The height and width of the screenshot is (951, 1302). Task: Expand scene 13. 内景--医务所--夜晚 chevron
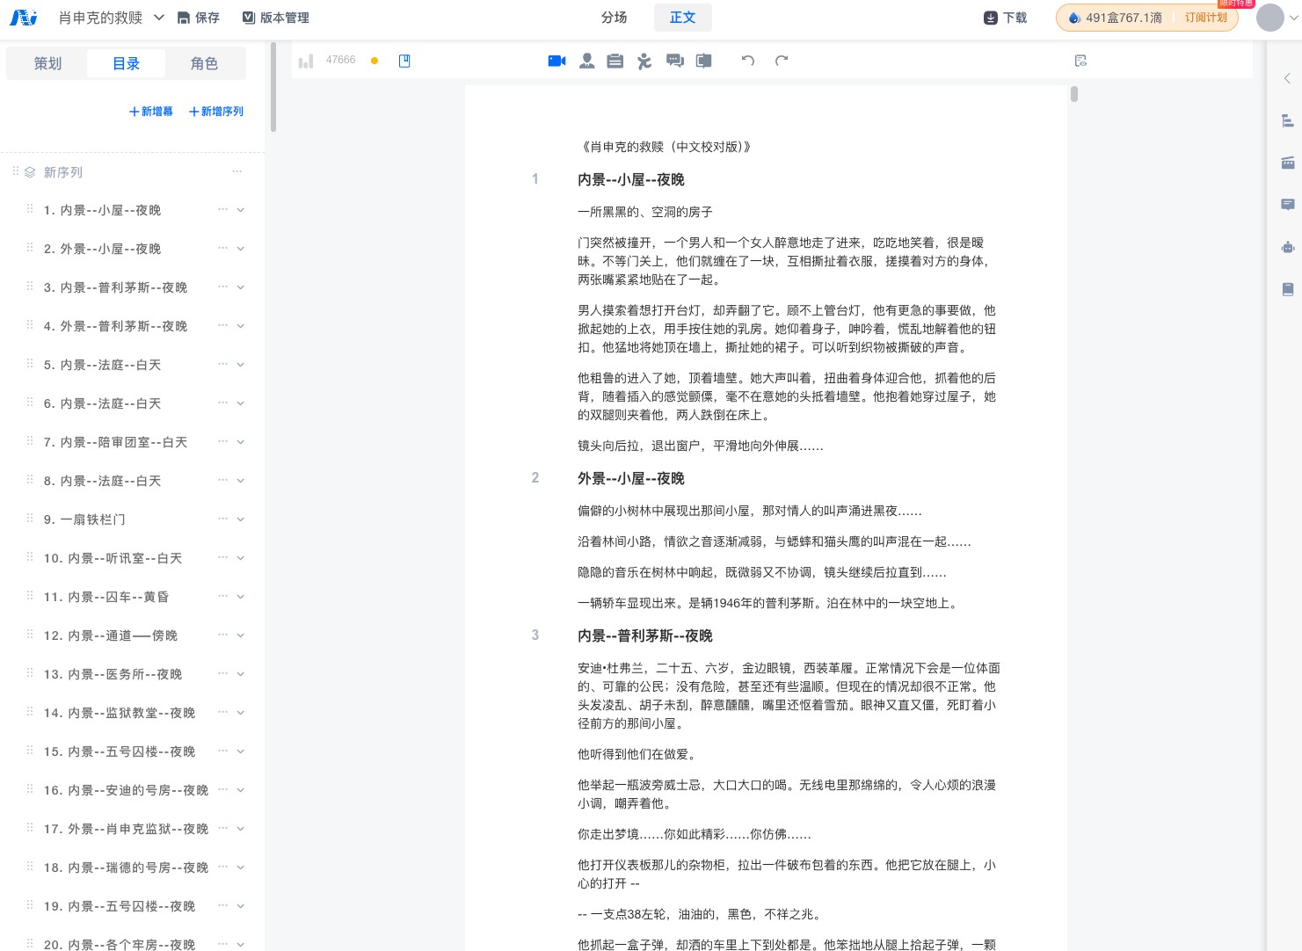pos(241,674)
